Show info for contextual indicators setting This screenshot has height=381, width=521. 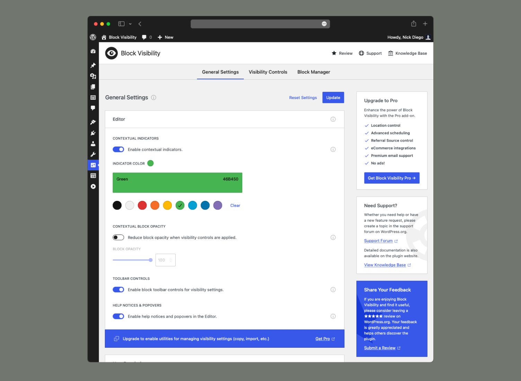333,149
